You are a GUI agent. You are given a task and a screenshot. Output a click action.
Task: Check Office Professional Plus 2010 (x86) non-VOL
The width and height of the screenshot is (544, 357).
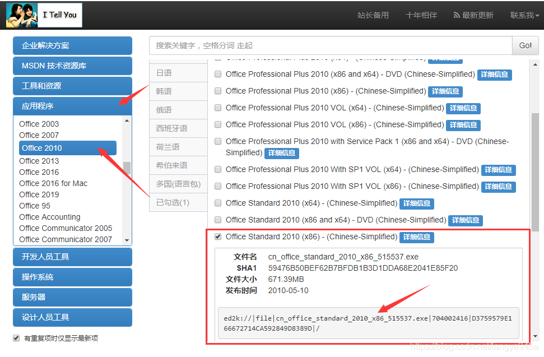(x=218, y=91)
